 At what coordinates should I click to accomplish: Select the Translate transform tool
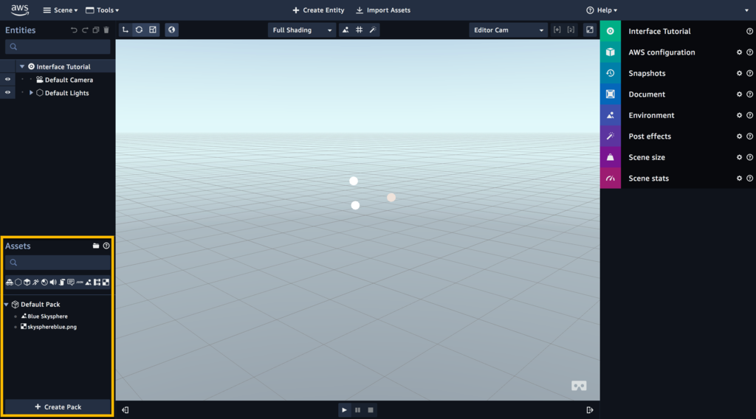(126, 30)
